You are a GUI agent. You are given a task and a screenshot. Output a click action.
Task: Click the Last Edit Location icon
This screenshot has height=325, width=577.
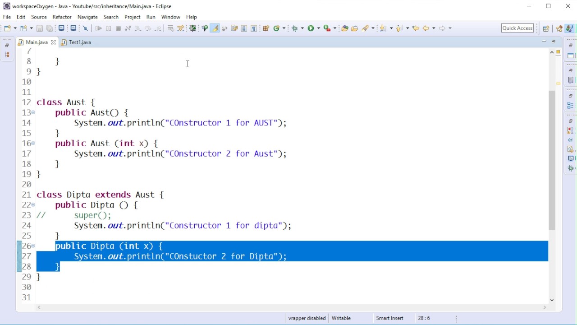[416, 28]
